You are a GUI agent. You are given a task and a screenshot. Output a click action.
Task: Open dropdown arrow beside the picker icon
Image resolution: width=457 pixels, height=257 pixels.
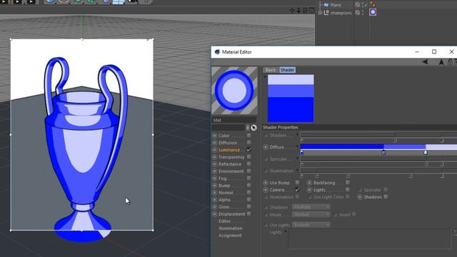click(248, 128)
